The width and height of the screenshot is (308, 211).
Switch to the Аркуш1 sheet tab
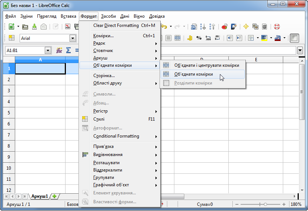(40, 196)
